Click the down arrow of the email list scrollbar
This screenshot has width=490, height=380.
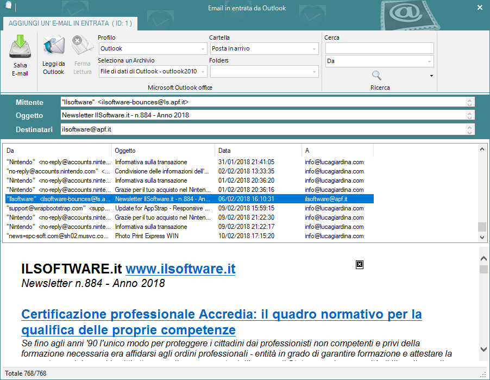click(x=482, y=238)
